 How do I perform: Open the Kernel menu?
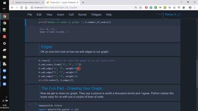click(82, 14)
